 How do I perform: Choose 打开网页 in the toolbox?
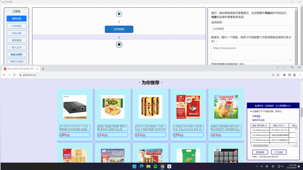17,26
